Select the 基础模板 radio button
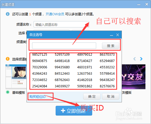Image resolution: width=151 pixels, height=124 pixels. tap(8, 92)
